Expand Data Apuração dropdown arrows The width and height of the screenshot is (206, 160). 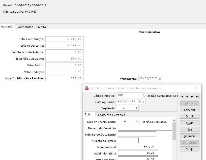click(143, 102)
